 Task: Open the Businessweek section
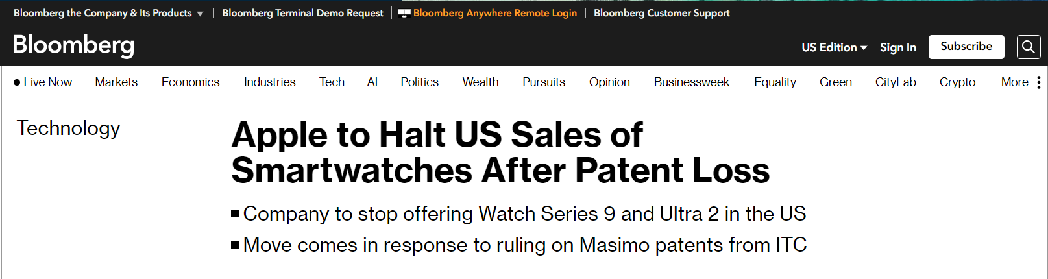click(692, 82)
